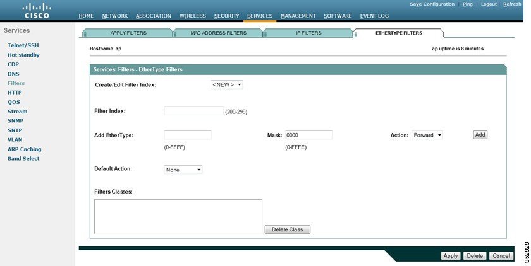Click the Delete Class button
The image size is (531, 266).
point(287,229)
